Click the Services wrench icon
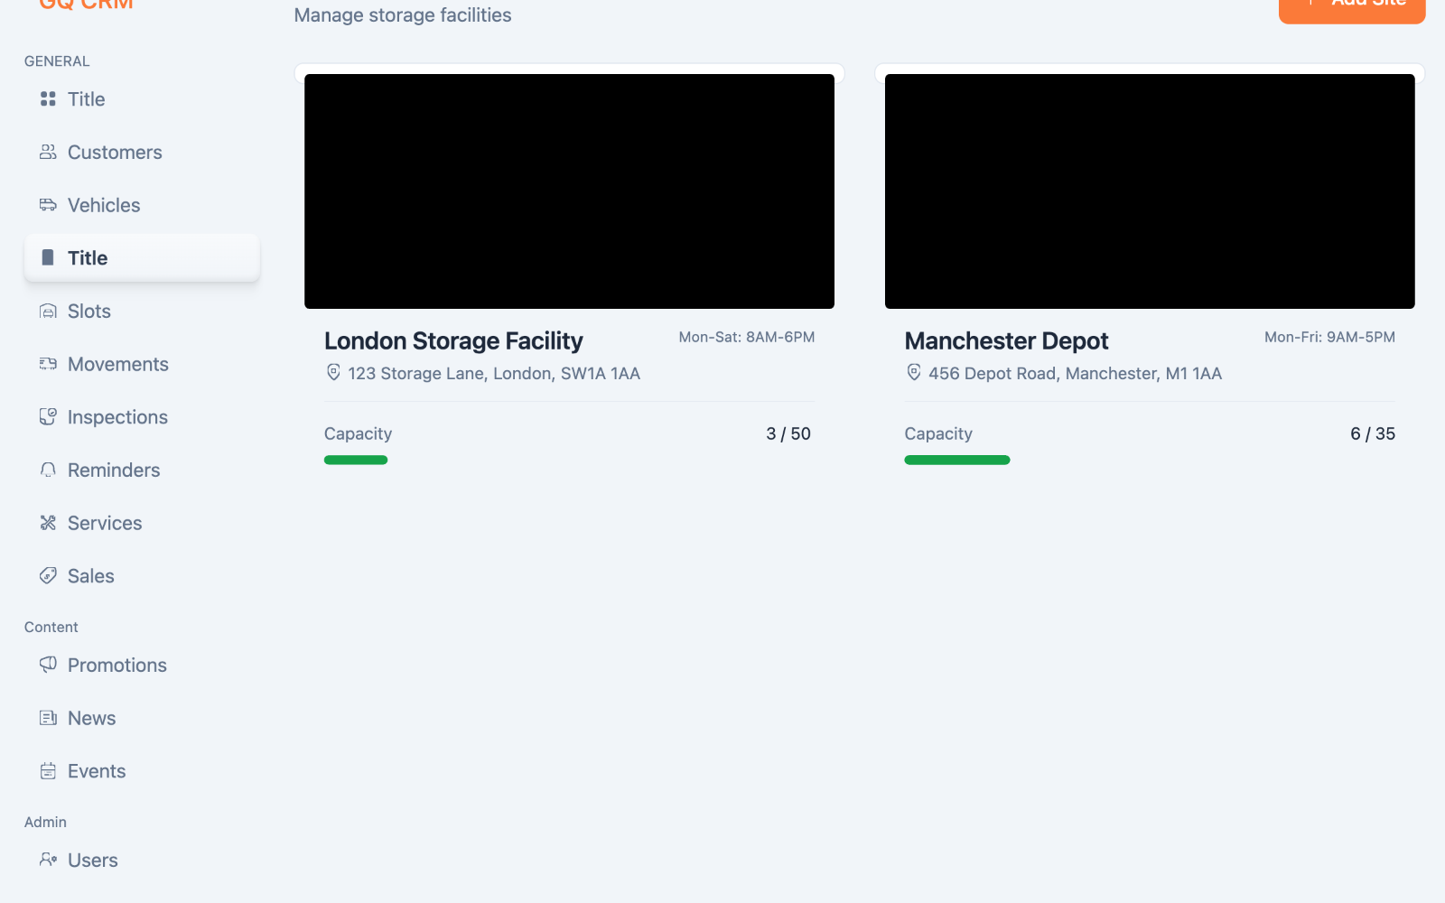Screen dimensions: 1445x903 point(48,523)
